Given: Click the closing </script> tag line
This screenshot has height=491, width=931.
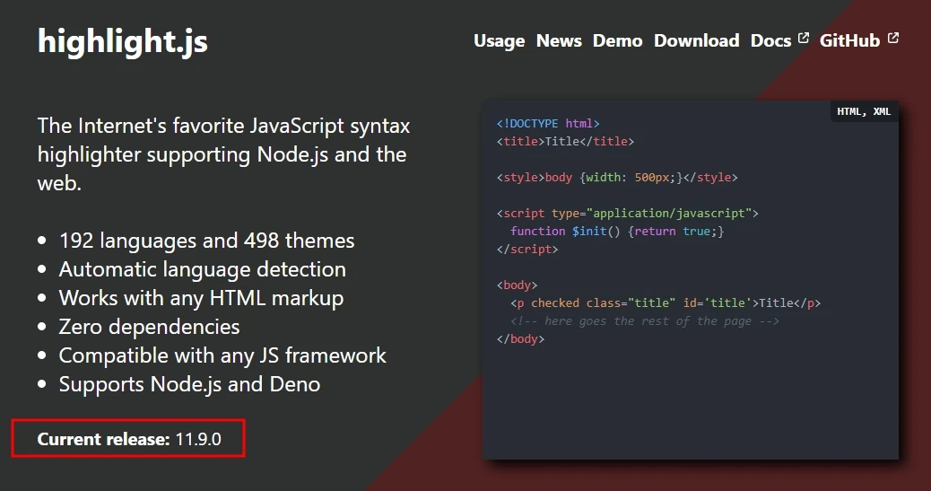Looking at the screenshot, I should (527, 249).
